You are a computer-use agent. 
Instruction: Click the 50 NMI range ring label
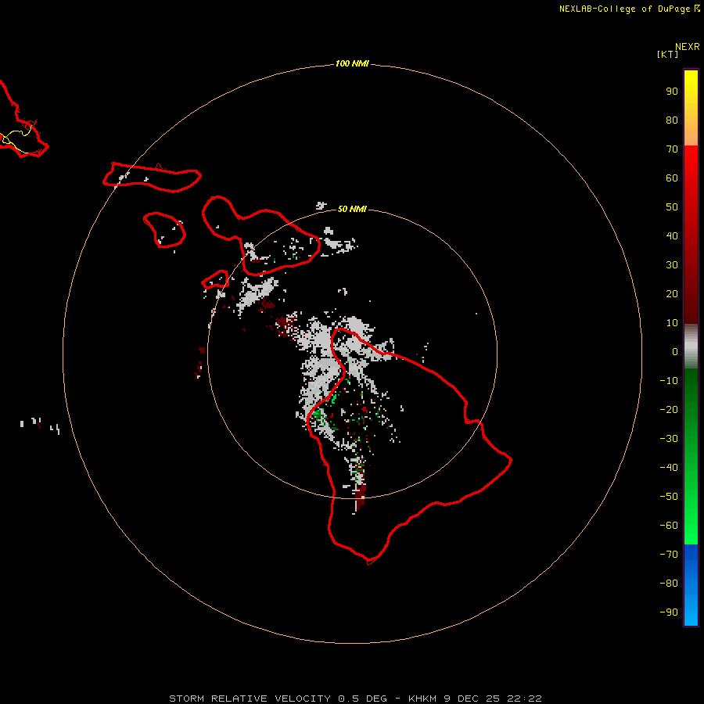tap(352, 209)
